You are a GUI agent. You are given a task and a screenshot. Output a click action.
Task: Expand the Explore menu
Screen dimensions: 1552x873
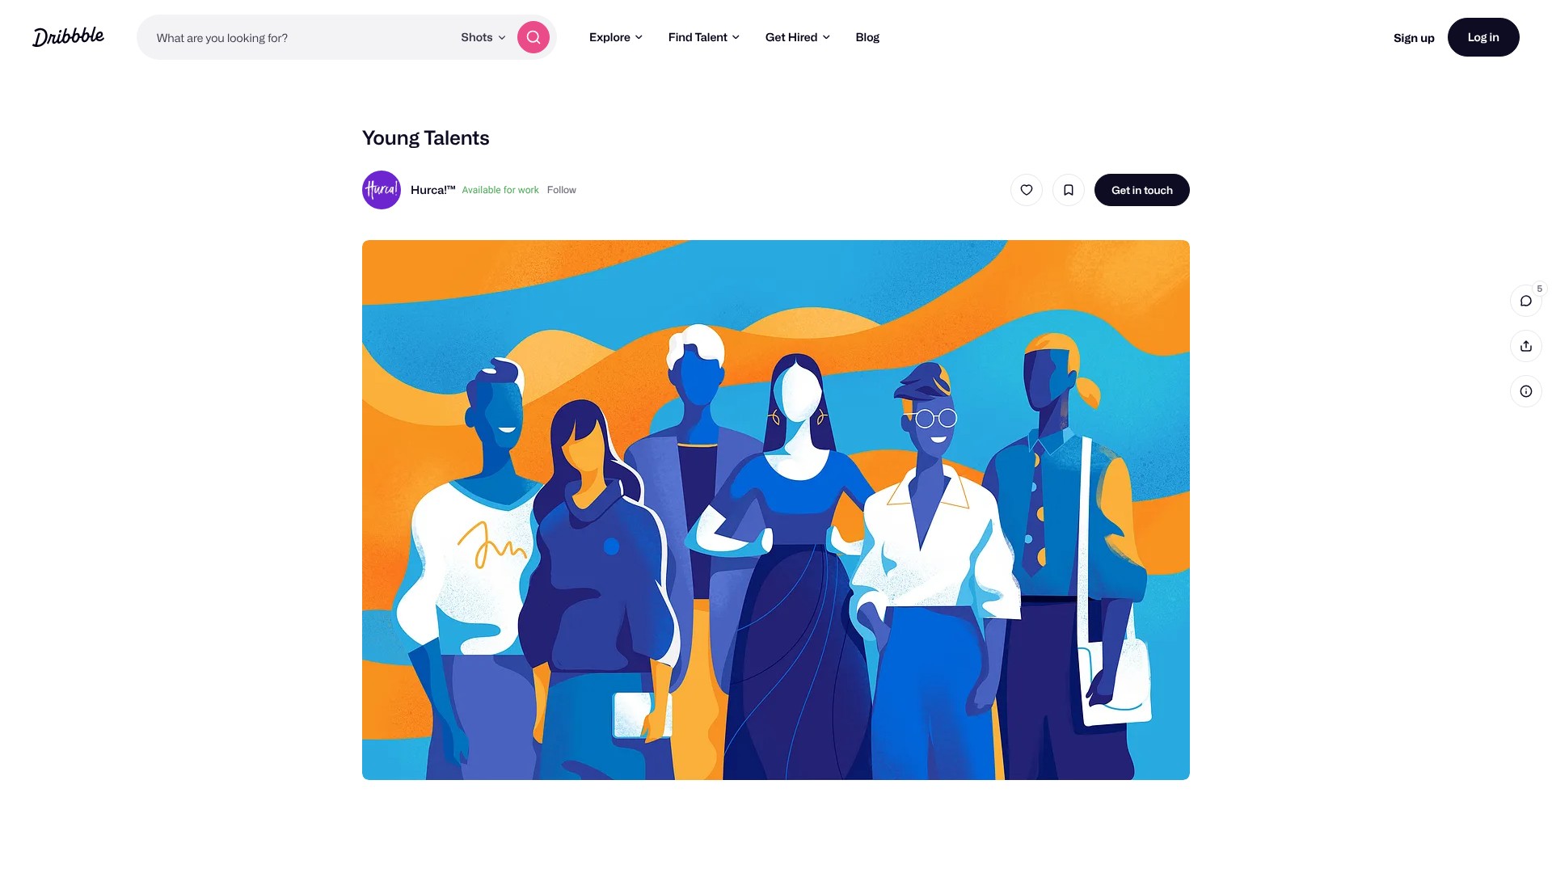tap(616, 37)
